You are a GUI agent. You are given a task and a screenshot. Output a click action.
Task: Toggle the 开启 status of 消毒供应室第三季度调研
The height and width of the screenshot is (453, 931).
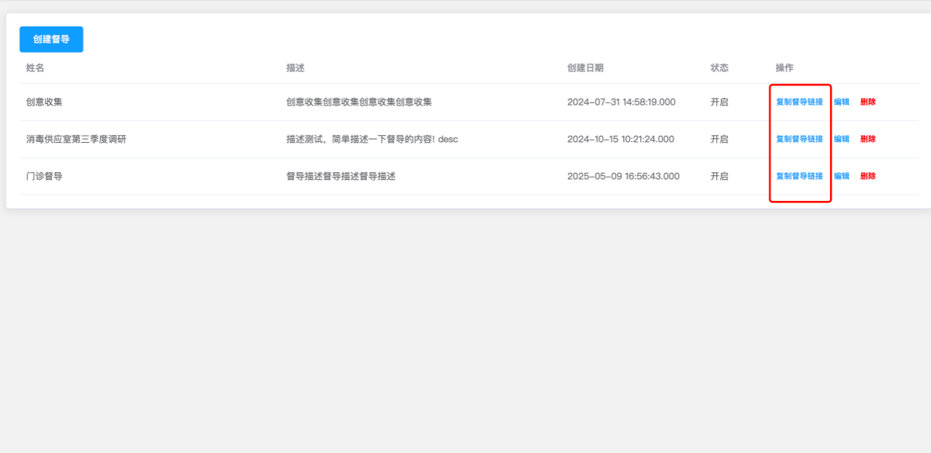coord(719,139)
